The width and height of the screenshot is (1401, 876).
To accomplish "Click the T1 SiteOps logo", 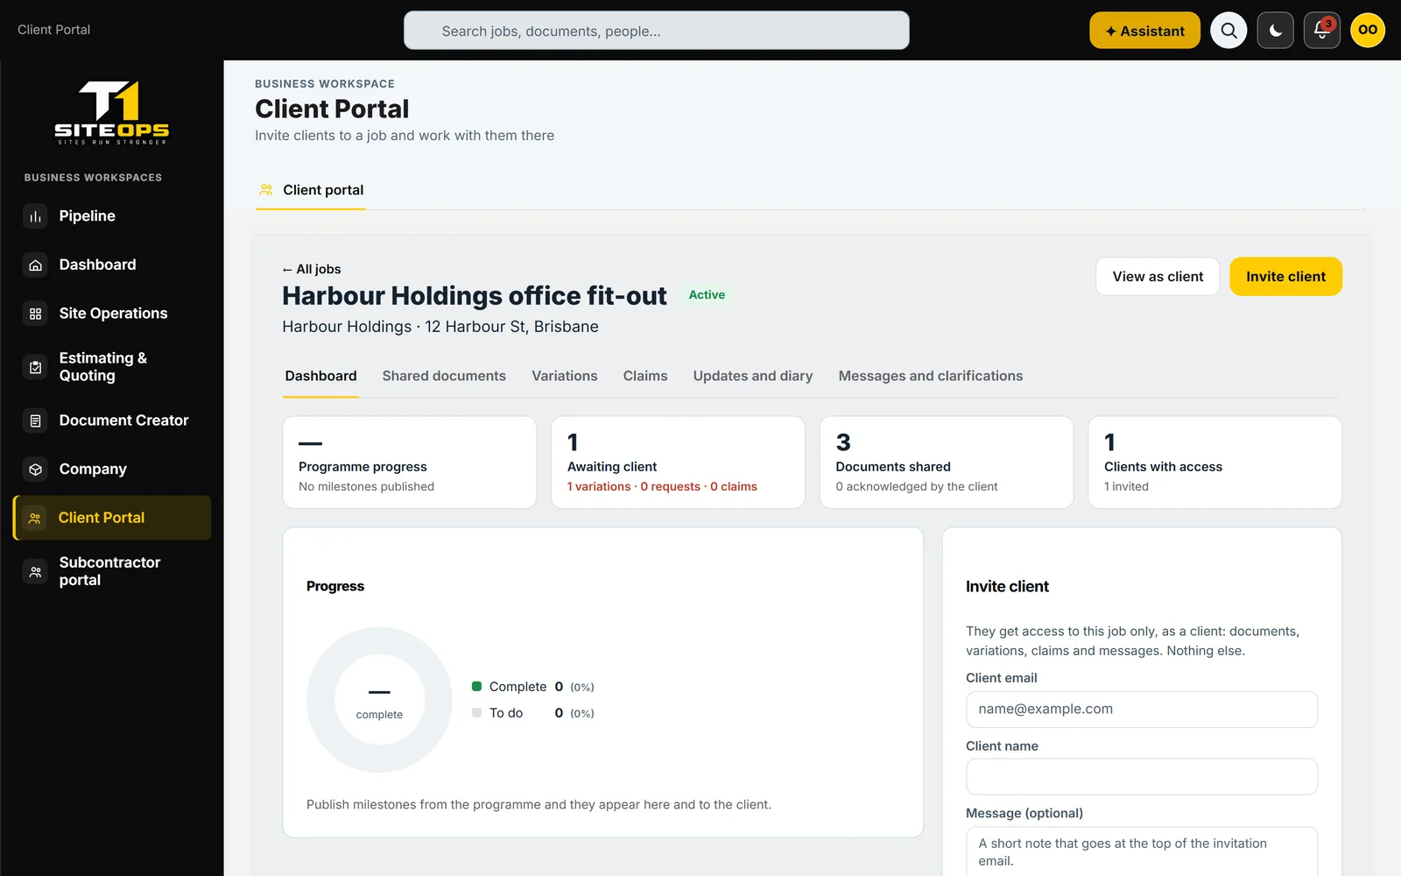I will pos(112,112).
